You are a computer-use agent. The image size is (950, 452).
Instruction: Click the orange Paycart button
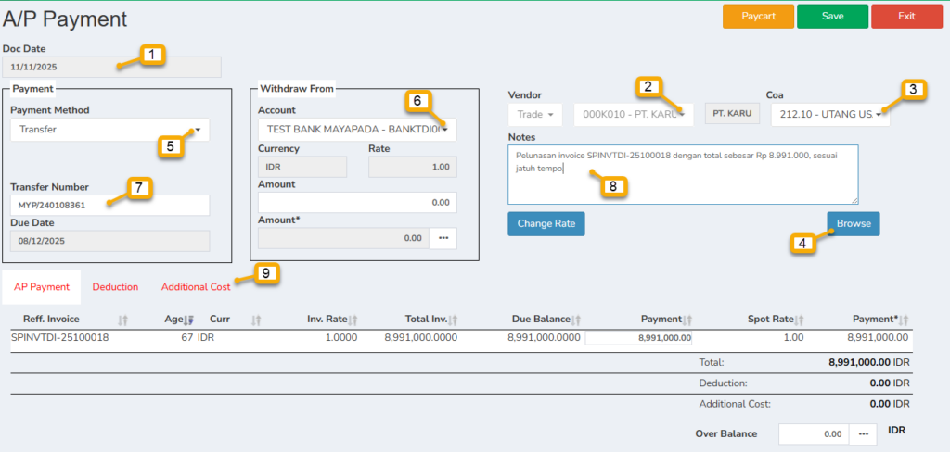(x=758, y=17)
